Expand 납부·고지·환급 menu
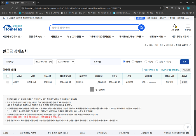The width and height of the screenshot is (196, 136). pos(76,37)
